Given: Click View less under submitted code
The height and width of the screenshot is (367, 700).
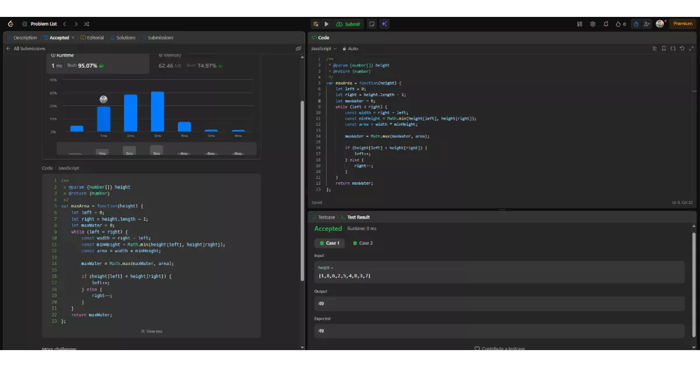Looking at the screenshot, I should tap(152, 331).
